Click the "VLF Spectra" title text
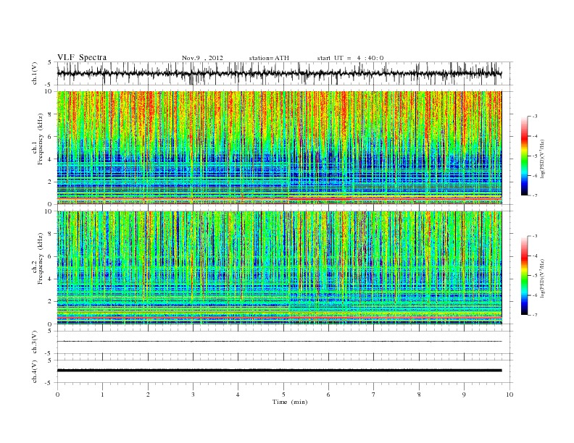This screenshot has width=574, height=443. [x=82, y=57]
